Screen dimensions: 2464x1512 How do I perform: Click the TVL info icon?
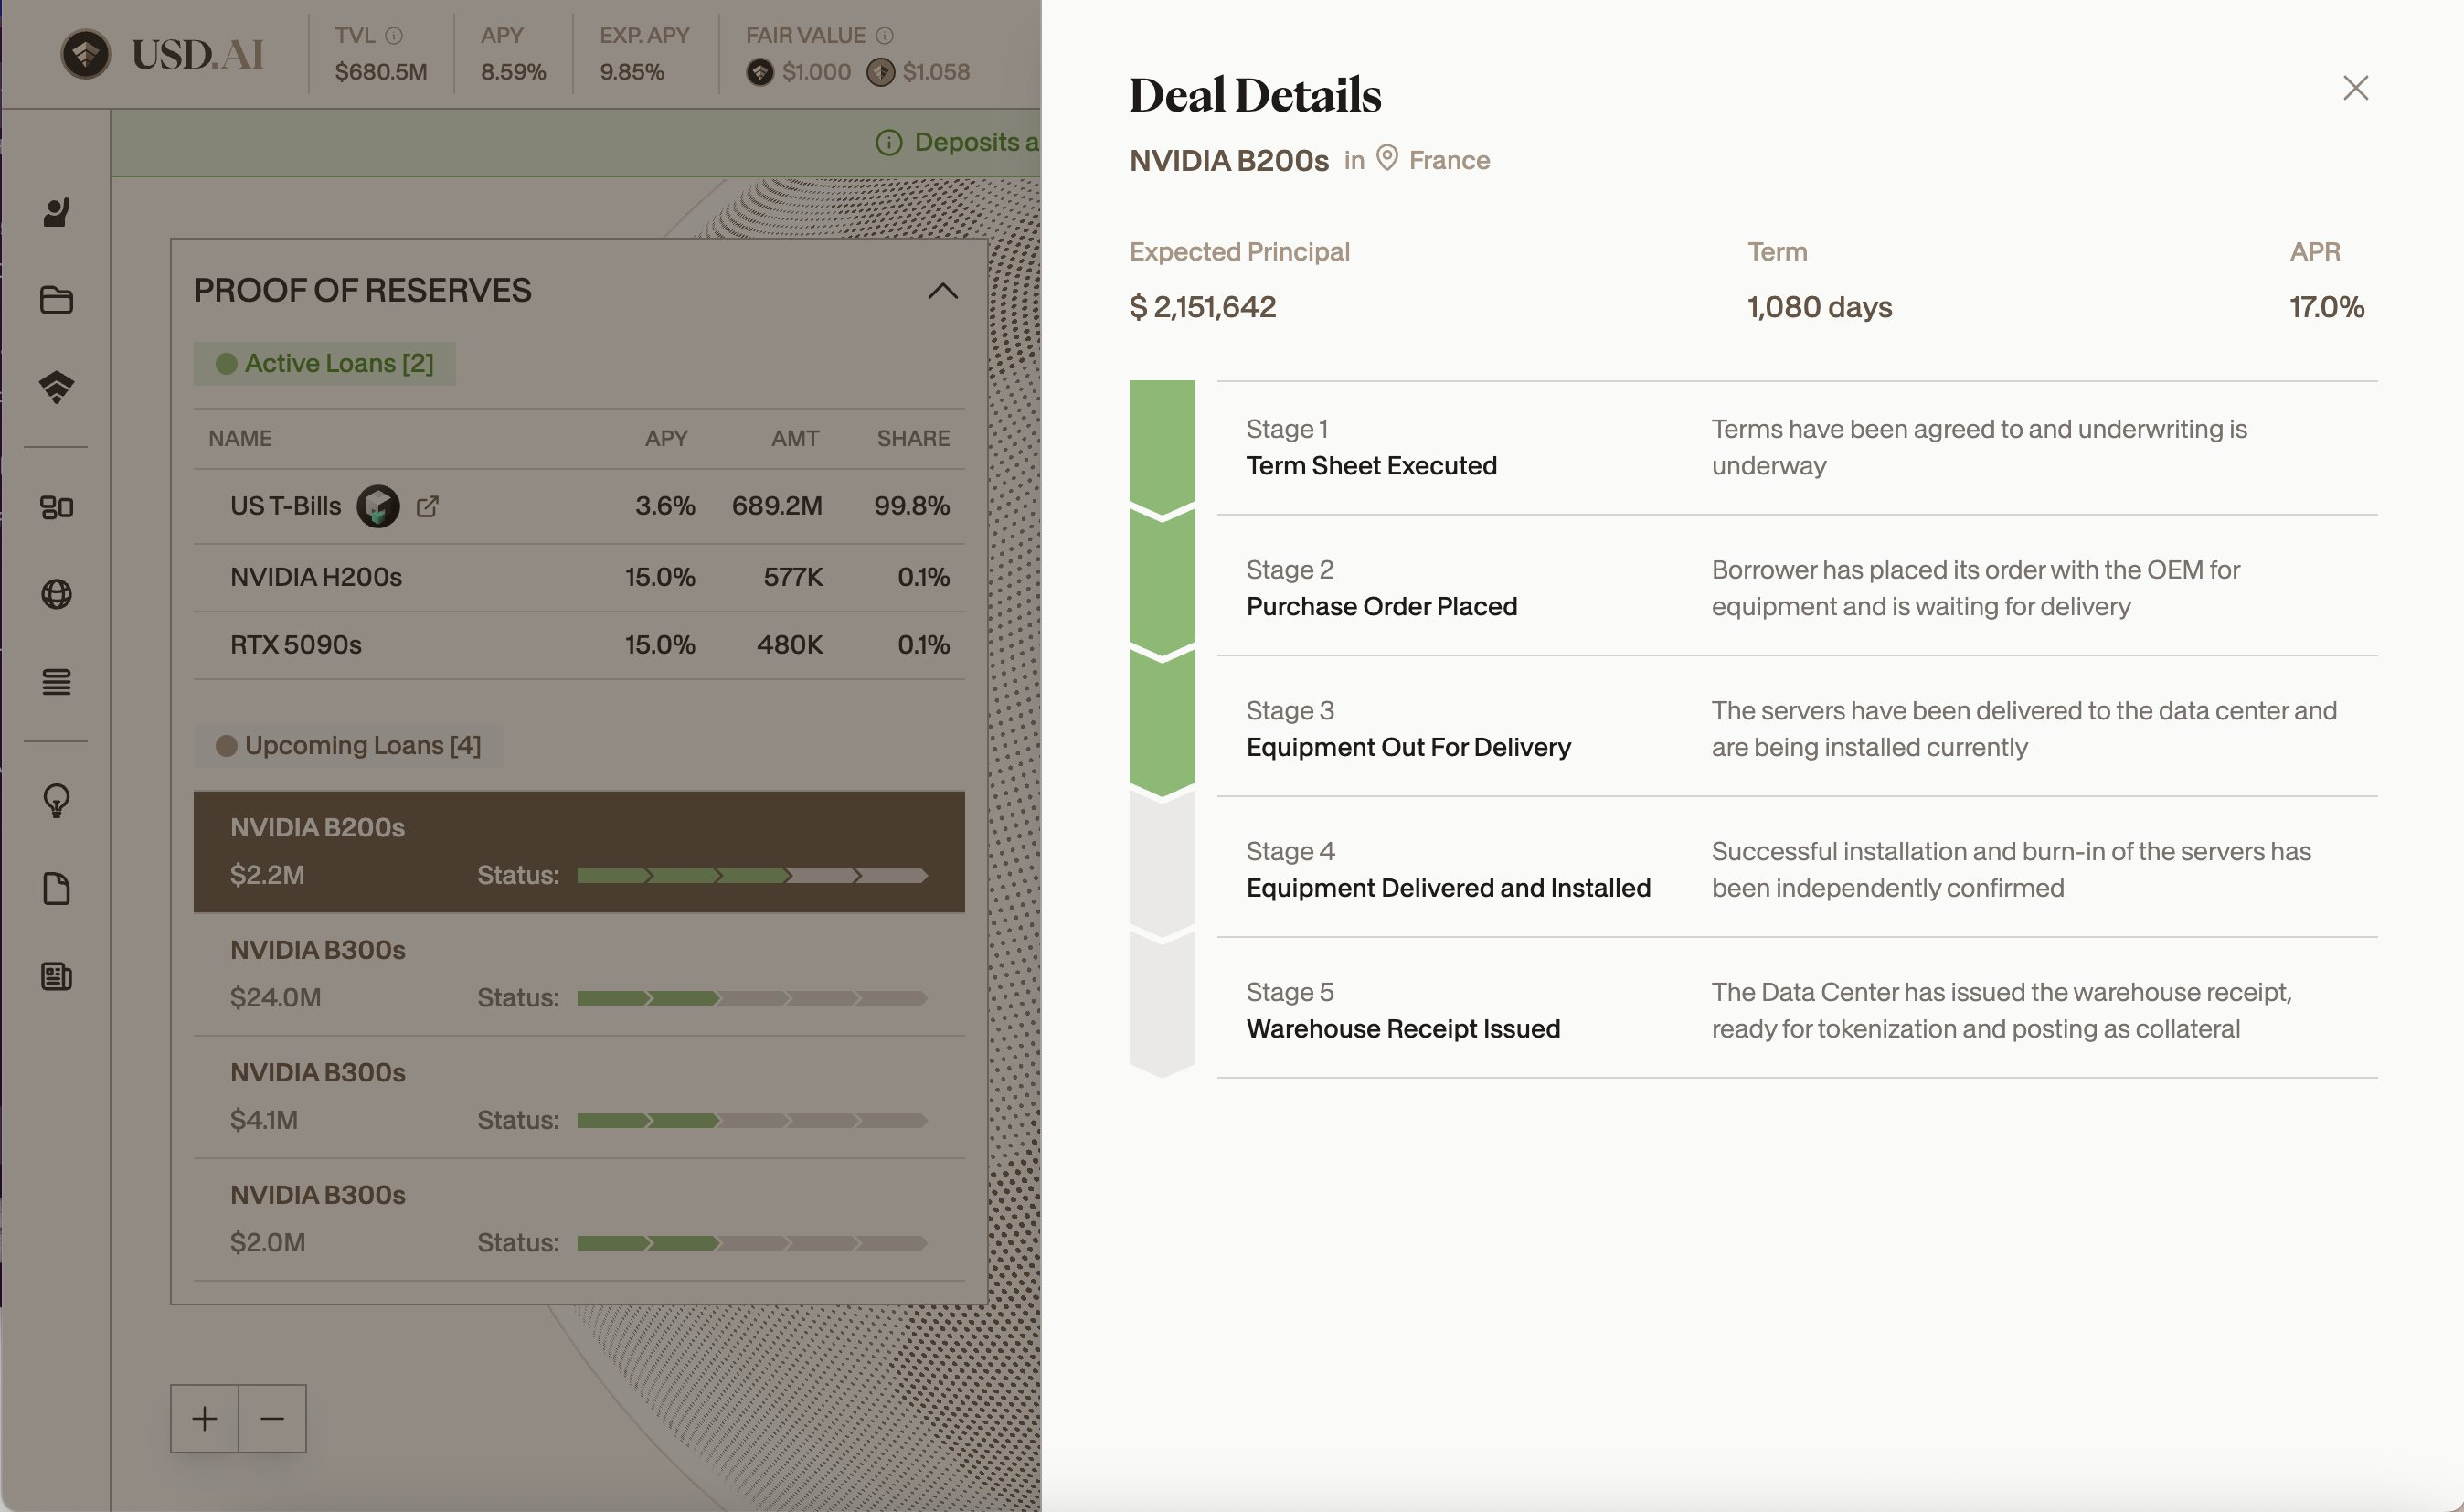pos(394,36)
